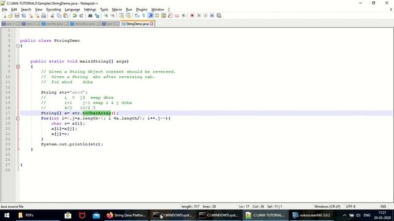Click the Zoom In magnifier icon
The height and width of the screenshot is (221, 394).
pyautogui.click(x=106, y=15)
